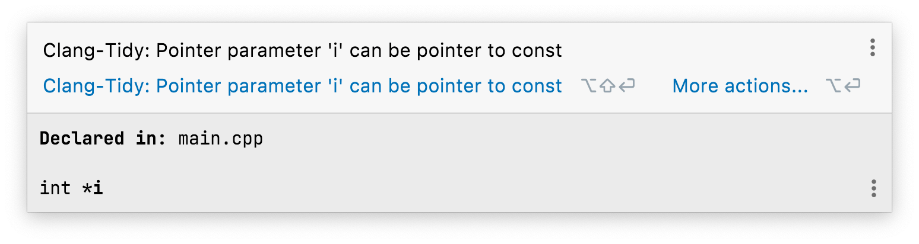Click the 'Declared in:' label
Screen dimensions: 919x244
click(x=103, y=139)
